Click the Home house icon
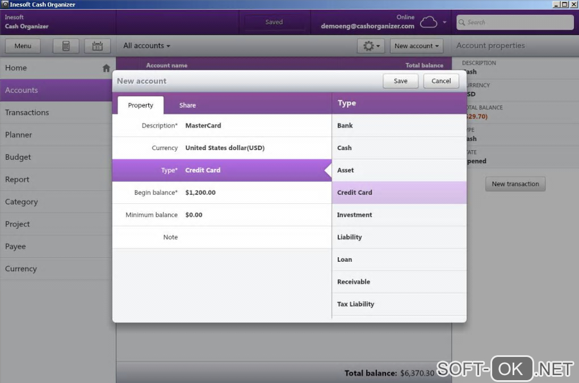 click(x=106, y=68)
